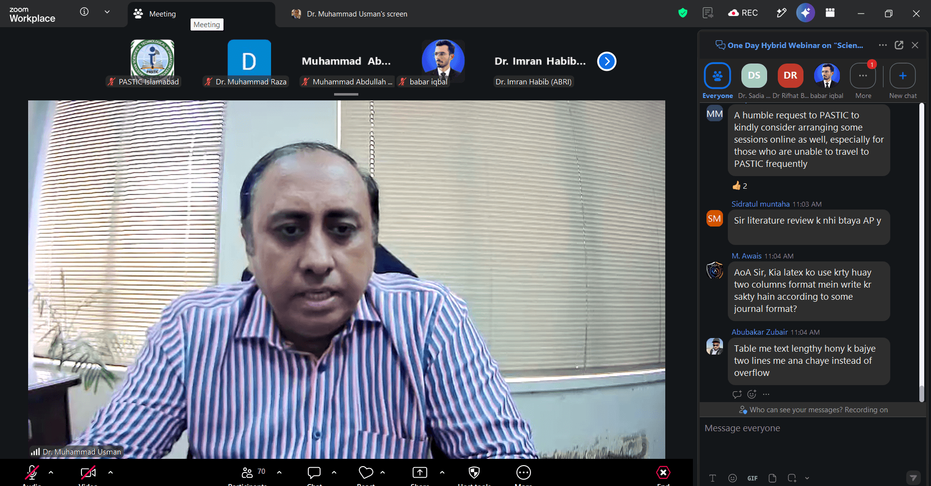Screen dimensions: 931x486
Task: Open chat panel more options ellipsis
Action: click(883, 45)
